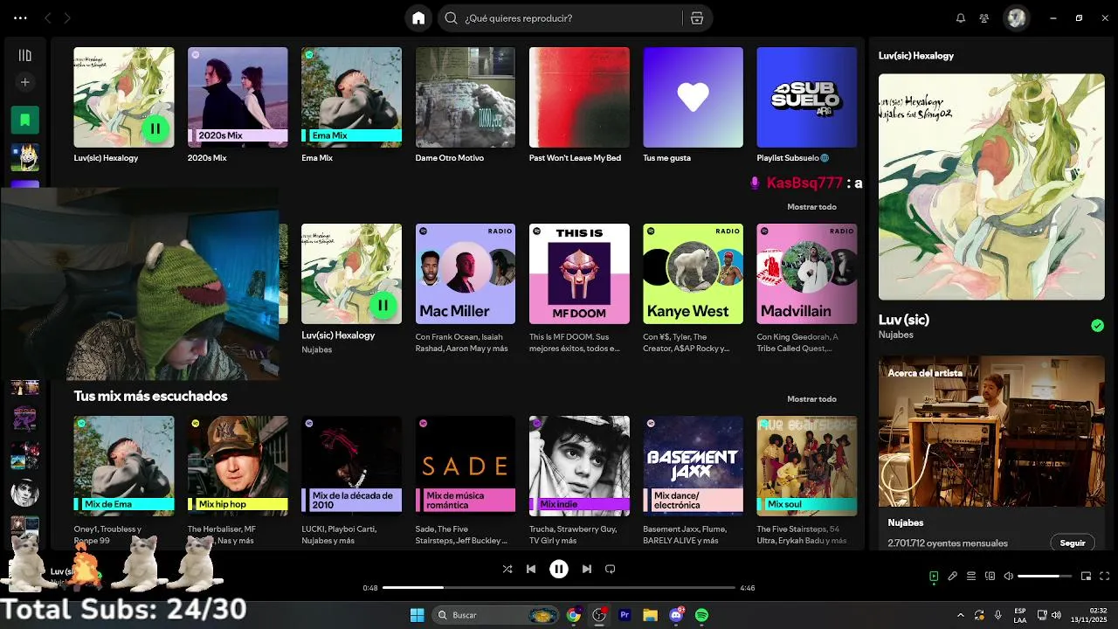Open Friend Activity icon
This screenshot has width=1118, height=629.
point(984,18)
